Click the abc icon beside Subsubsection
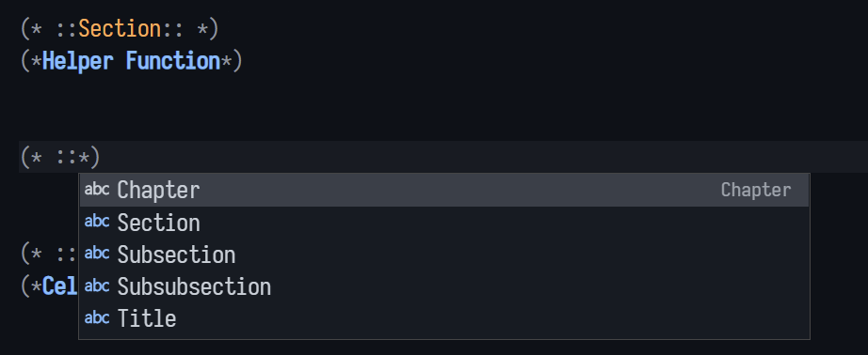The width and height of the screenshot is (868, 355). pyautogui.click(x=97, y=286)
